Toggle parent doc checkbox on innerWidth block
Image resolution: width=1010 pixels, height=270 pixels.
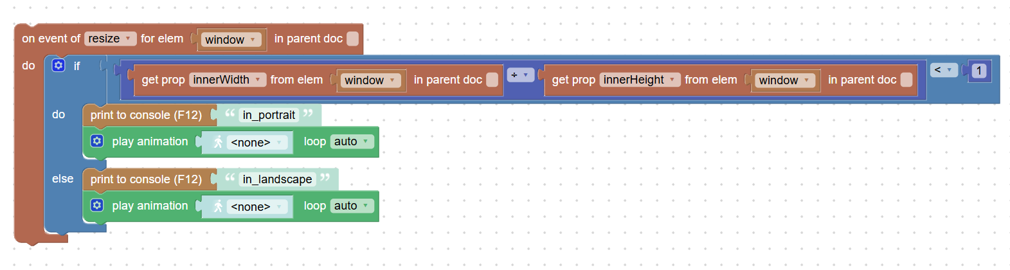492,80
